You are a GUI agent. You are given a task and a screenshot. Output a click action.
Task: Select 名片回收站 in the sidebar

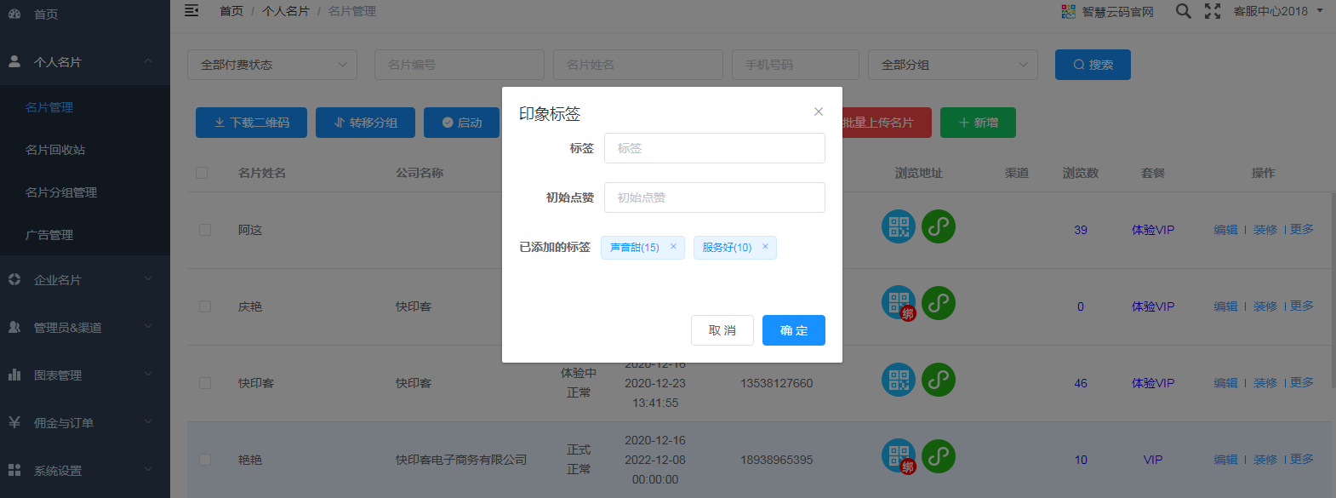tap(55, 150)
